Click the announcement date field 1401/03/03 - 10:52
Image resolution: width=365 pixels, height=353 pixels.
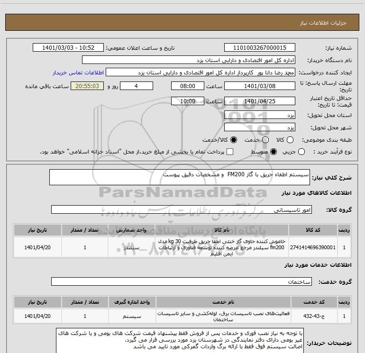pos(68,48)
